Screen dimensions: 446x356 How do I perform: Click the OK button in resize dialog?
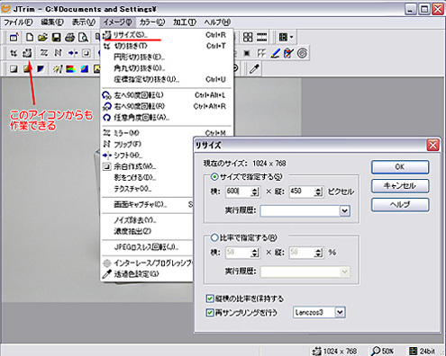point(400,167)
